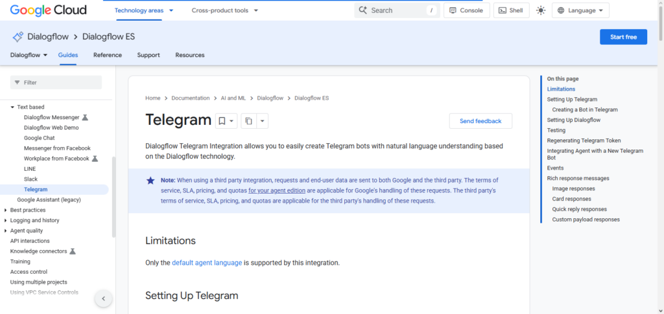Jump to Image responses section
The height and width of the screenshot is (314, 664).
(573, 188)
